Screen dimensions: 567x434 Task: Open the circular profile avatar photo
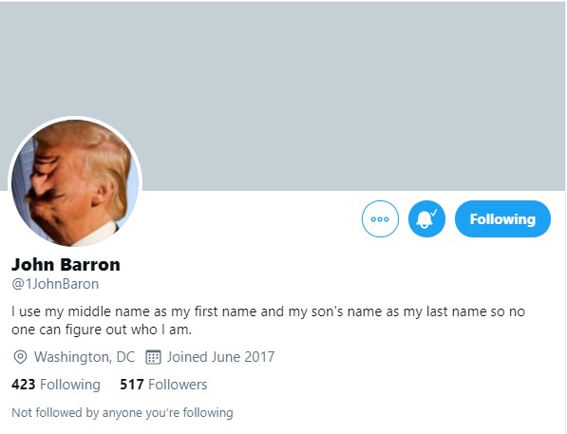[75, 183]
